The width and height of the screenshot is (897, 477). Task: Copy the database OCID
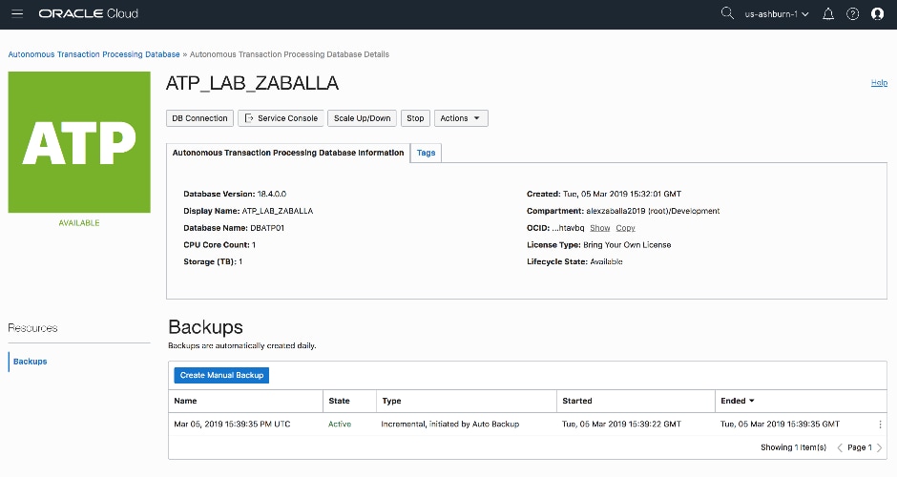tap(625, 228)
